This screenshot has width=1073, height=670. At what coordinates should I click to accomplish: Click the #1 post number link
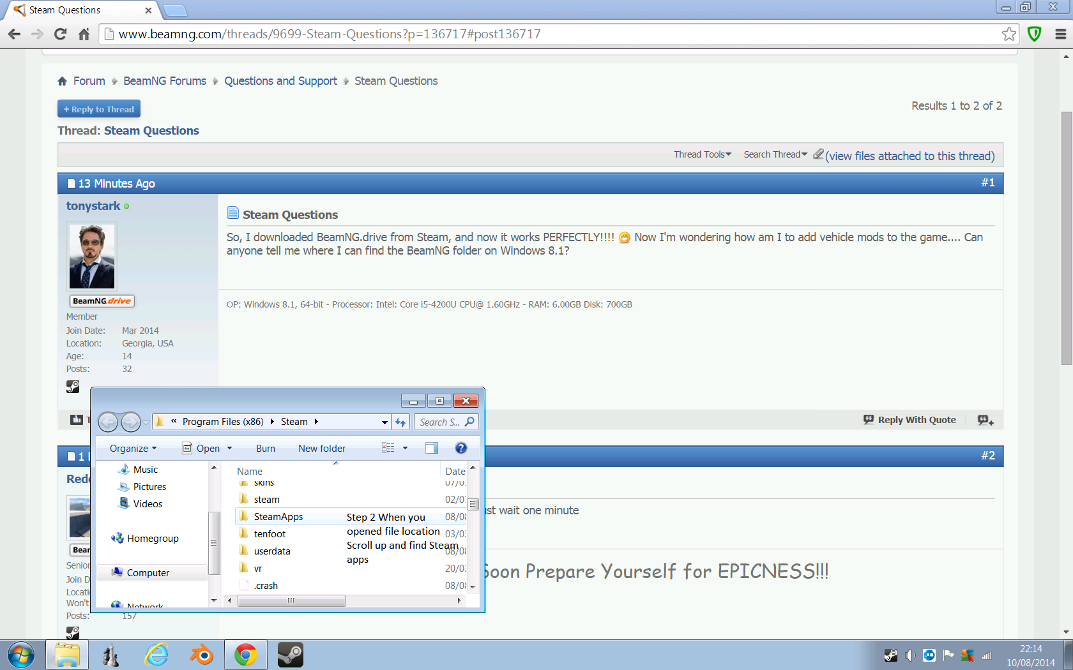point(988,182)
